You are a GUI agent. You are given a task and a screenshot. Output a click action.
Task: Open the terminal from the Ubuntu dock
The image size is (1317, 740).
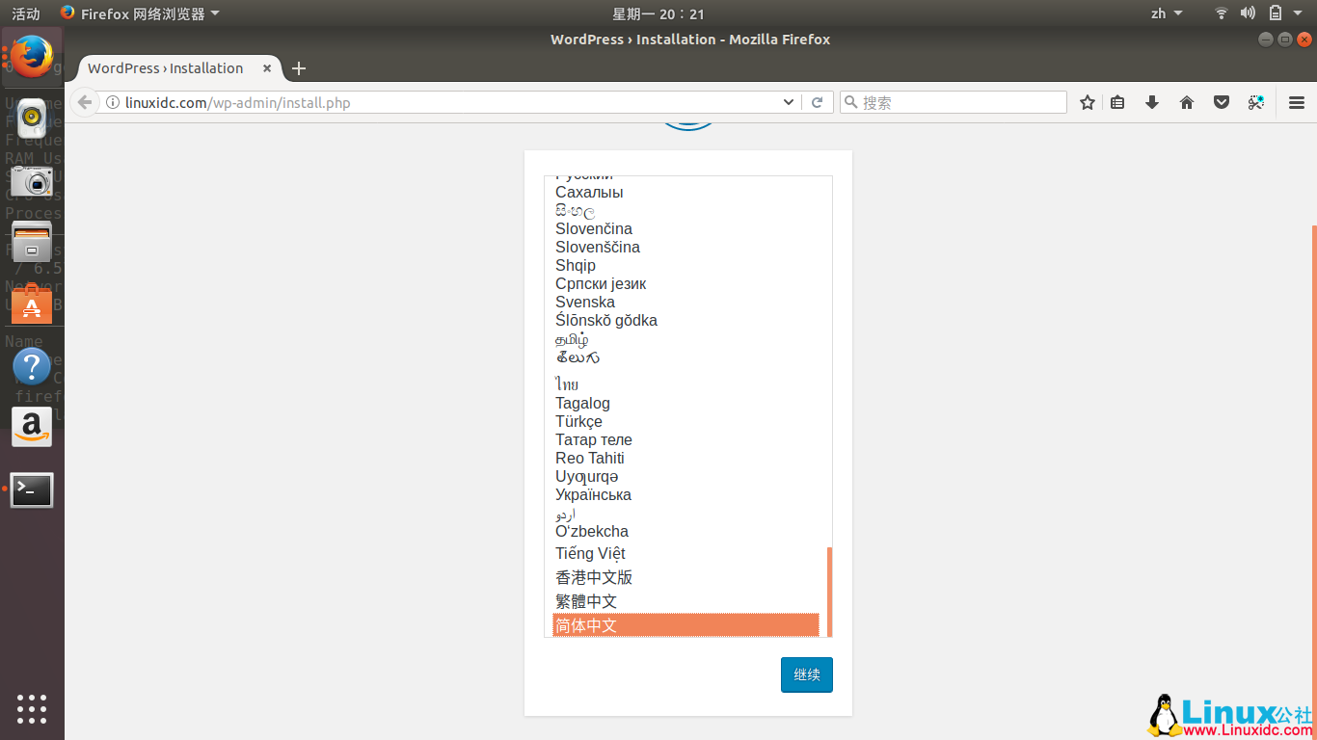click(32, 489)
